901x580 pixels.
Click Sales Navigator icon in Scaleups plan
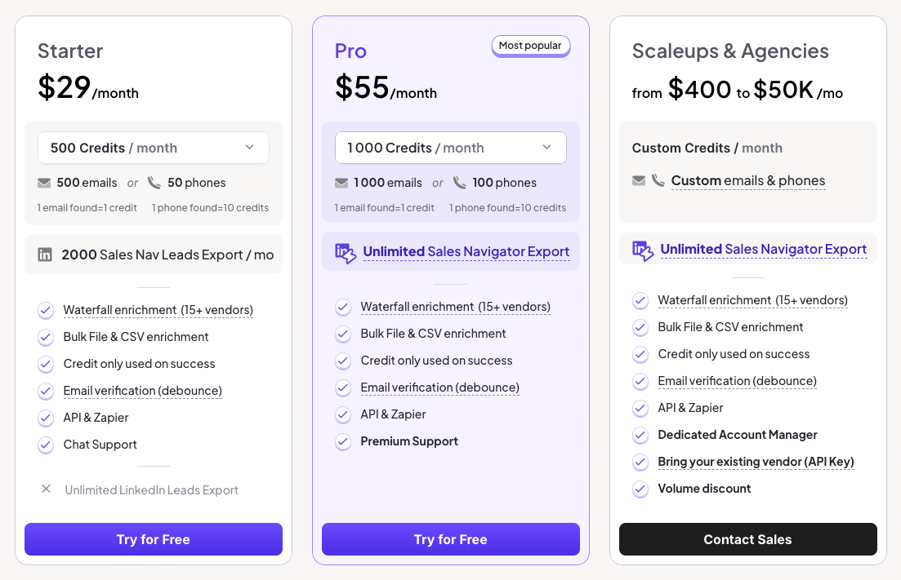pyautogui.click(x=643, y=250)
